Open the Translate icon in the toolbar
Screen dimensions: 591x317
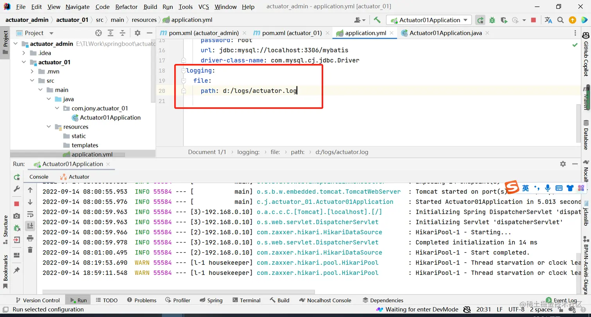548,20
